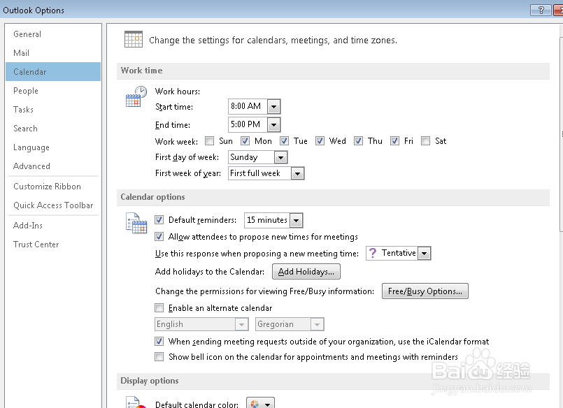Image resolution: width=563 pixels, height=408 pixels.
Task: Toggle Default reminders checkbox
Action: pos(159,220)
